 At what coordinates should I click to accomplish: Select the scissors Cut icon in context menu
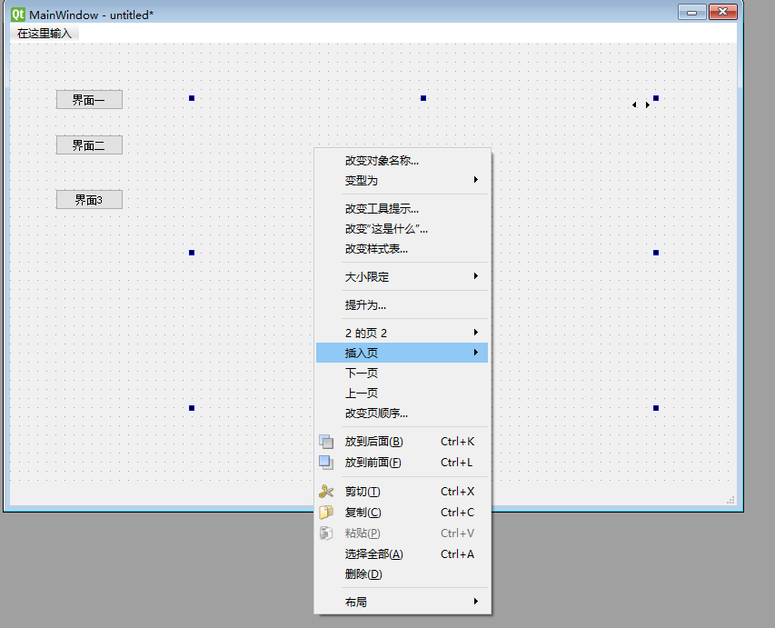pyautogui.click(x=326, y=491)
